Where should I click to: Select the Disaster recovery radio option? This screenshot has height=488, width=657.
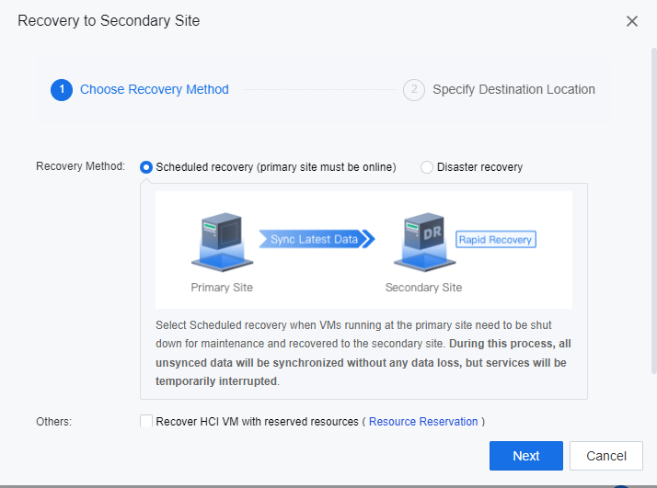tap(427, 167)
